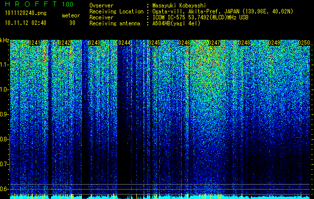Select the 0248 time marker
Image resolution: width=314 pixels, height=199 pixels.
coord(244,43)
